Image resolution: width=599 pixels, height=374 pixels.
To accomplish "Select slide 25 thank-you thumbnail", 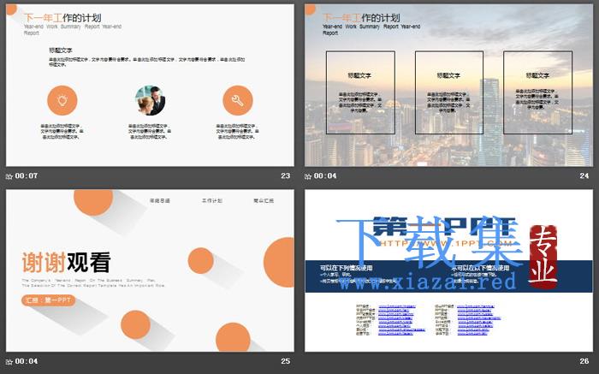I will [150, 270].
